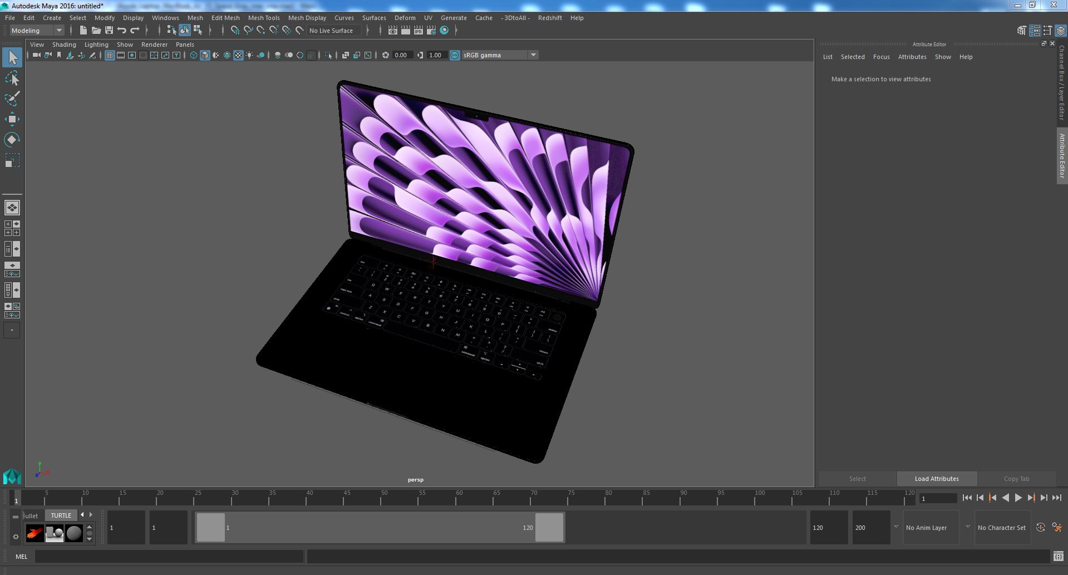Toggle use all lights in viewport

(249, 55)
